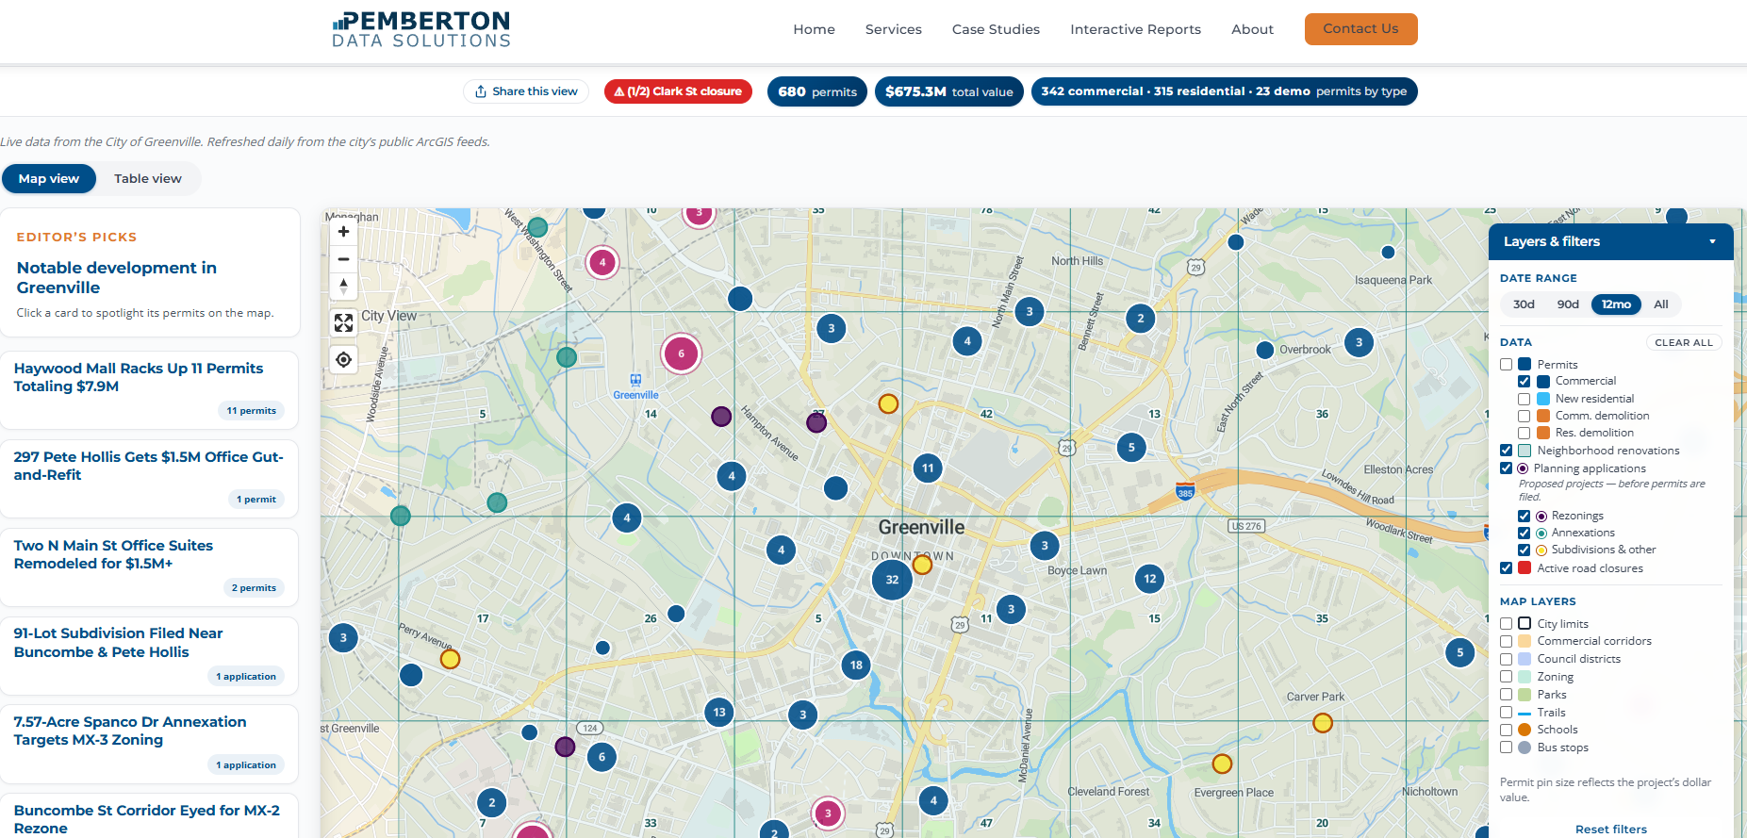Click the Interstate 385 shield on the map
This screenshot has height=838, width=1747.
(1185, 491)
